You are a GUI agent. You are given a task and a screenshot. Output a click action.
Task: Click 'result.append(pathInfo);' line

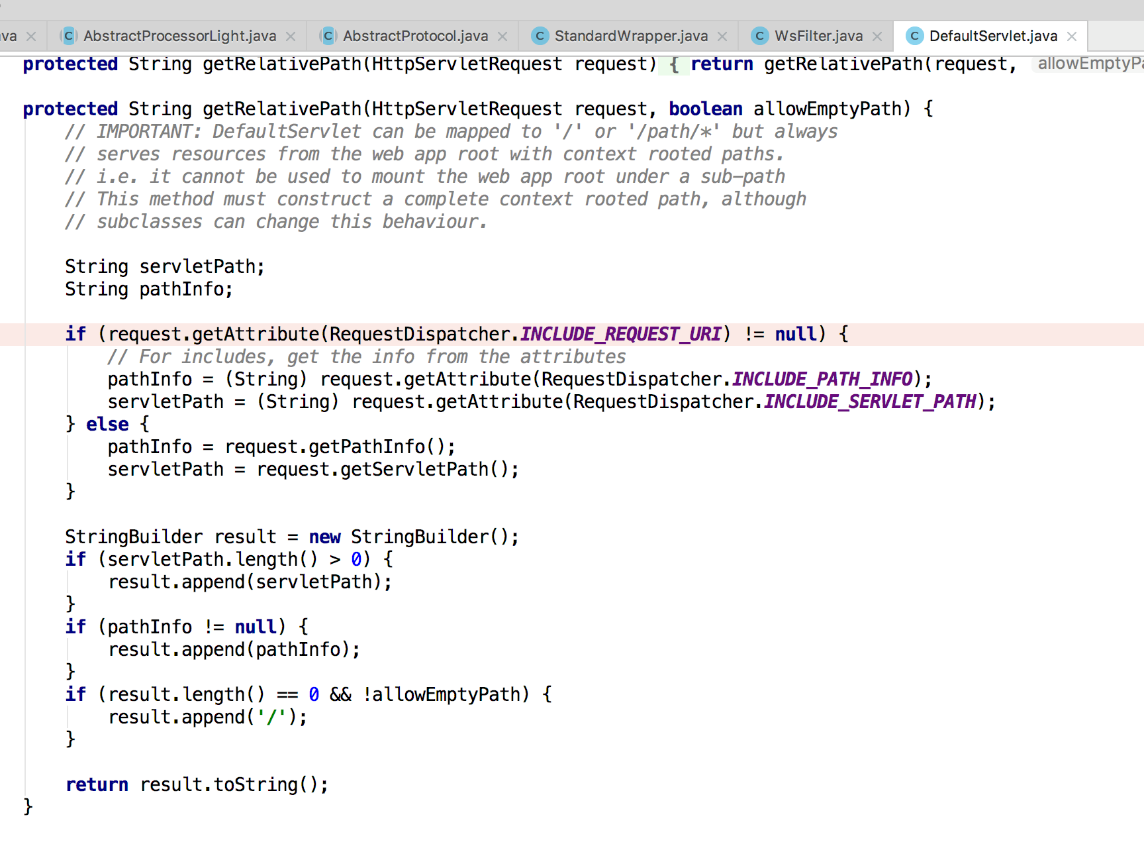[234, 649]
